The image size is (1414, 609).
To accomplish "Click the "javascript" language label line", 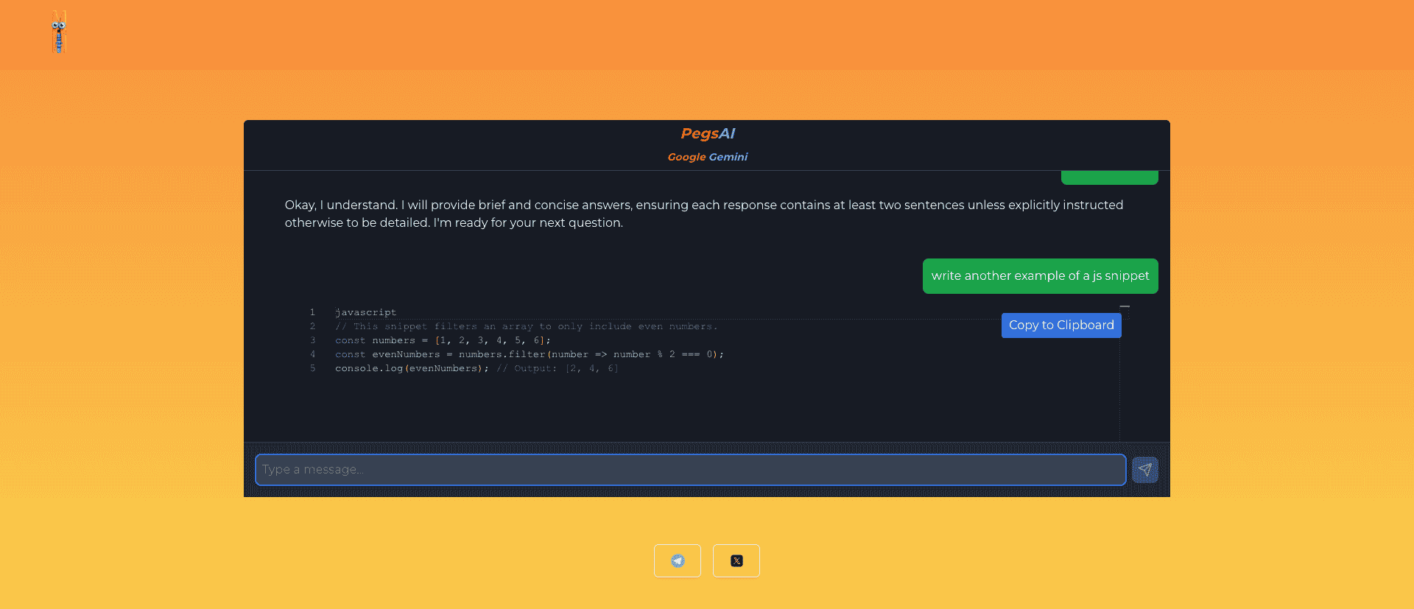I will point(365,312).
